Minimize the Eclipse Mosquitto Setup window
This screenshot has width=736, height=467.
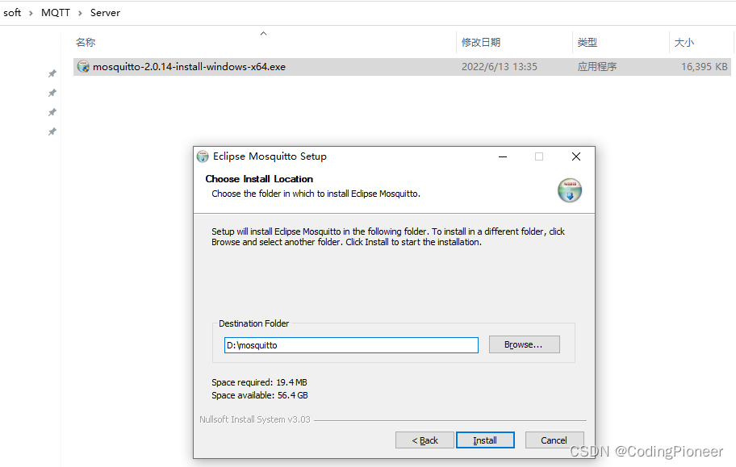click(503, 156)
